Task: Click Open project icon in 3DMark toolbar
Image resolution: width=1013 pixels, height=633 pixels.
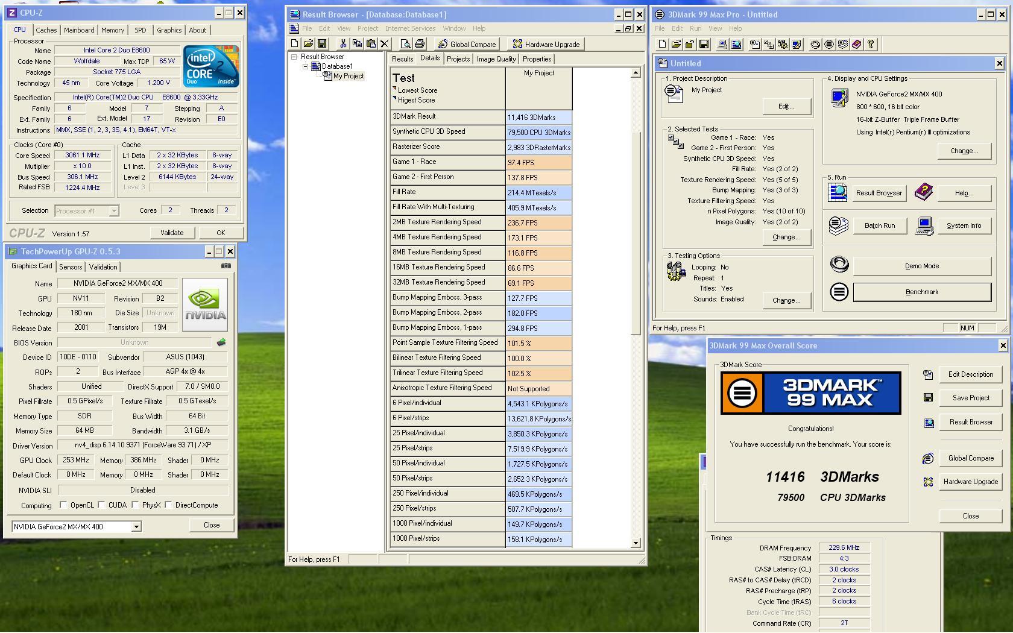Action: (676, 45)
